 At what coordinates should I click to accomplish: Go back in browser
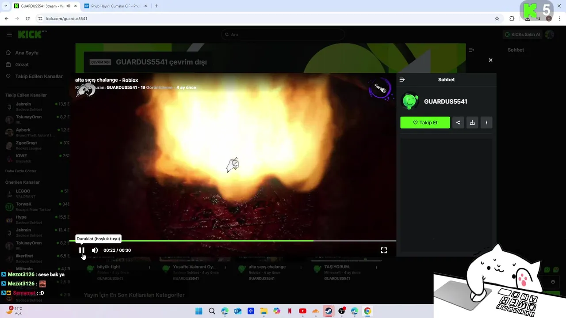click(6, 19)
